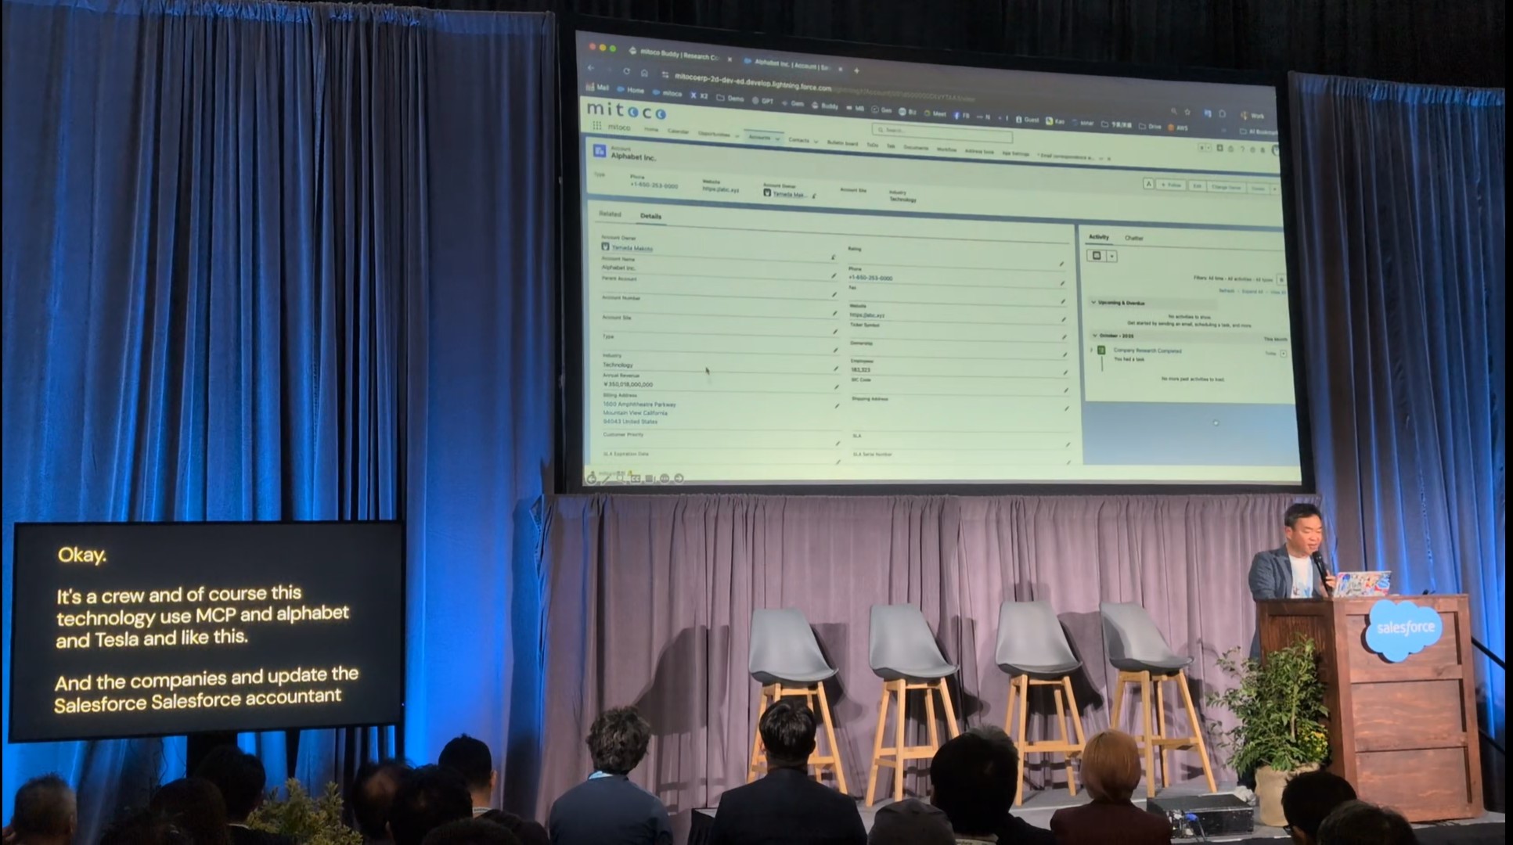Image resolution: width=1513 pixels, height=845 pixels.
Task: Click the Follow button
Action: pyautogui.click(x=1171, y=185)
